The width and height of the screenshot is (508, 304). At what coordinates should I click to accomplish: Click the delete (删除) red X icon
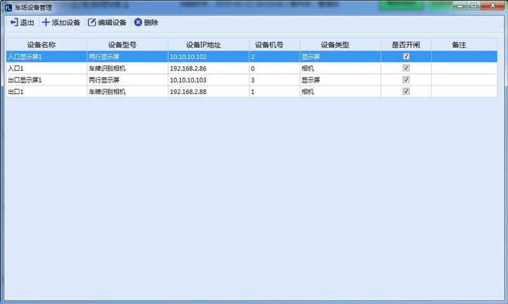(x=138, y=23)
